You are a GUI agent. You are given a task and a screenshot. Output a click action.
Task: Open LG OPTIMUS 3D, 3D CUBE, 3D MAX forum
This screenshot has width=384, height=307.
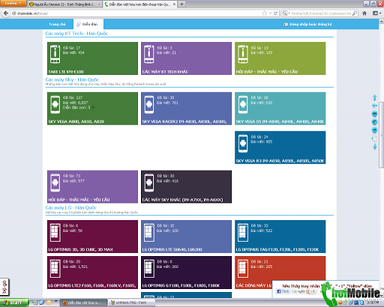[92, 237]
